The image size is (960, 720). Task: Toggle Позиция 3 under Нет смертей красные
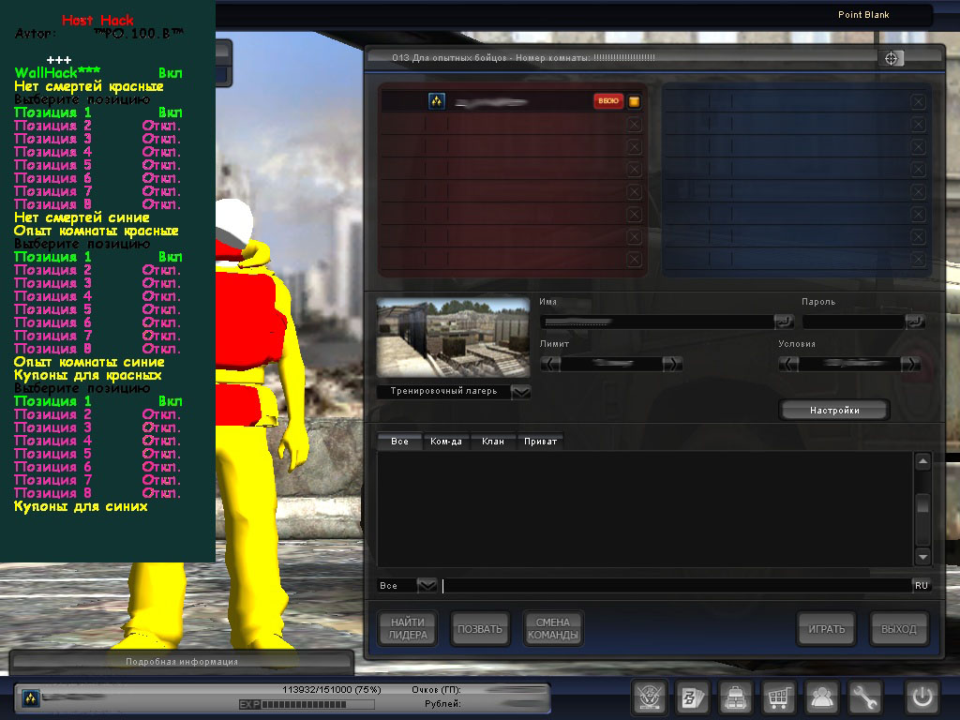pyautogui.click(x=98, y=139)
